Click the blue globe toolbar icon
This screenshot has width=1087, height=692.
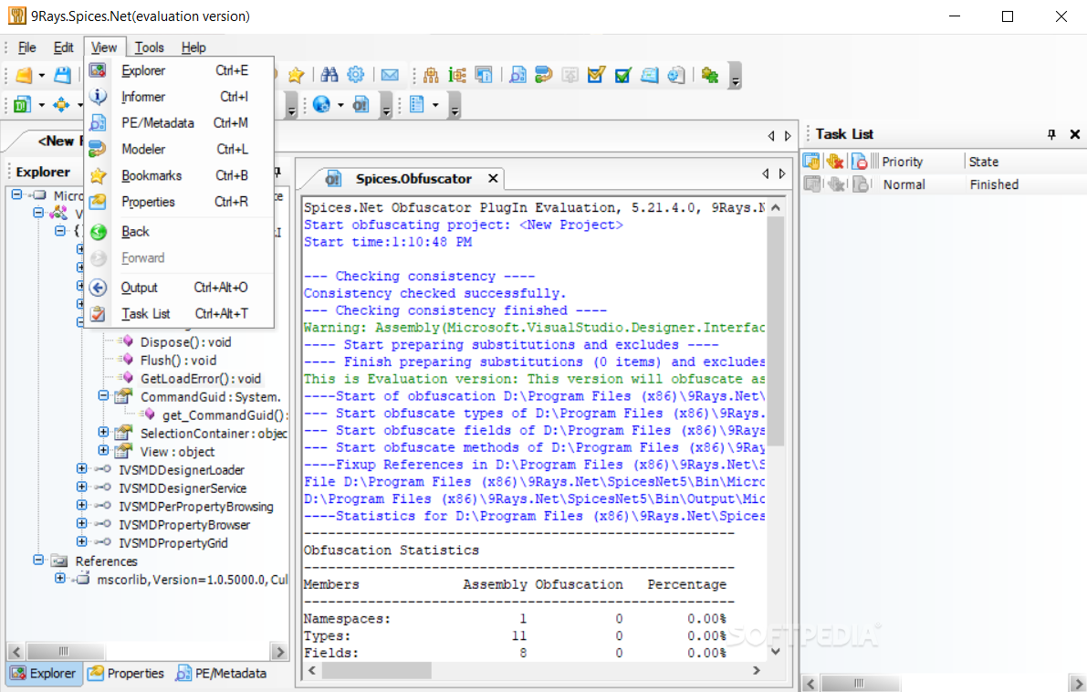click(x=321, y=105)
